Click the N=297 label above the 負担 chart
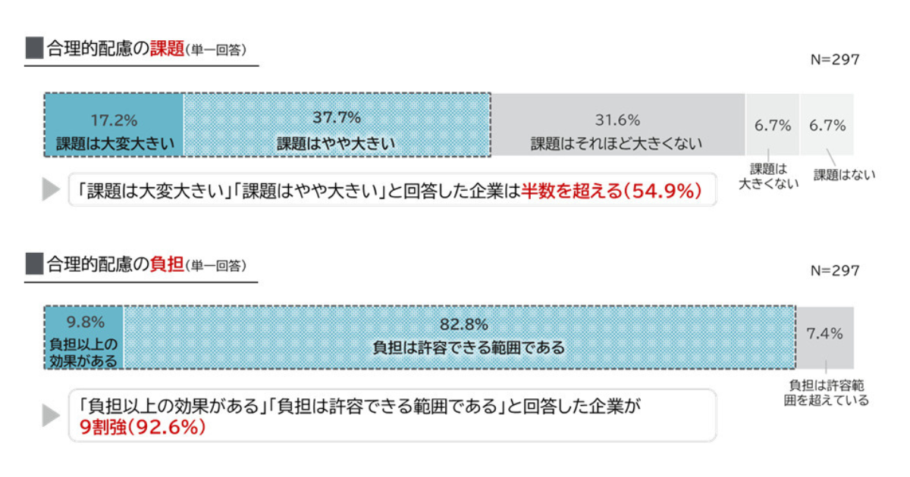Image resolution: width=910 pixels, height=477 pixels. click(835, 270)
